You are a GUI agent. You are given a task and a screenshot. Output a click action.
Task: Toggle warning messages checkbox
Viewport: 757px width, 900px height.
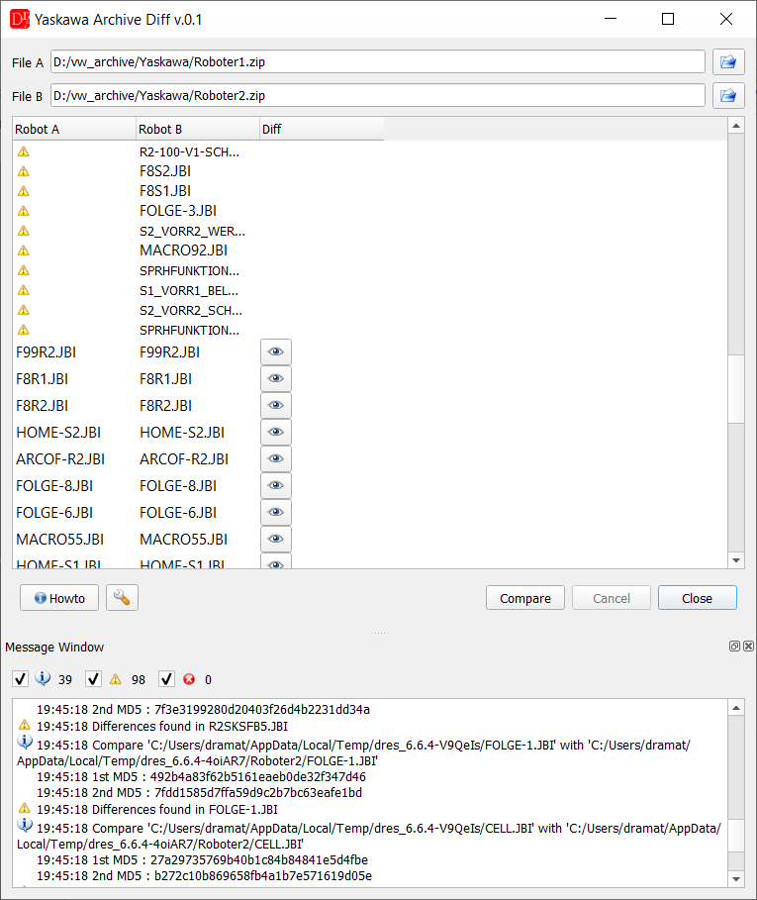coord(93,679)
